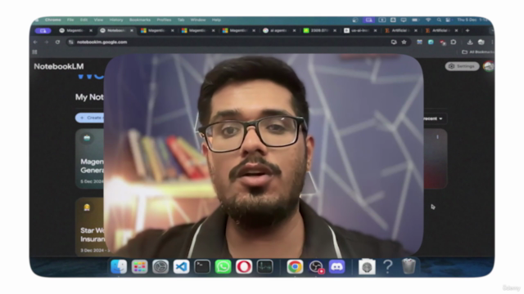Open Spotlight search in menu bar
The image size is (524, 294).
tap(439, 20)
